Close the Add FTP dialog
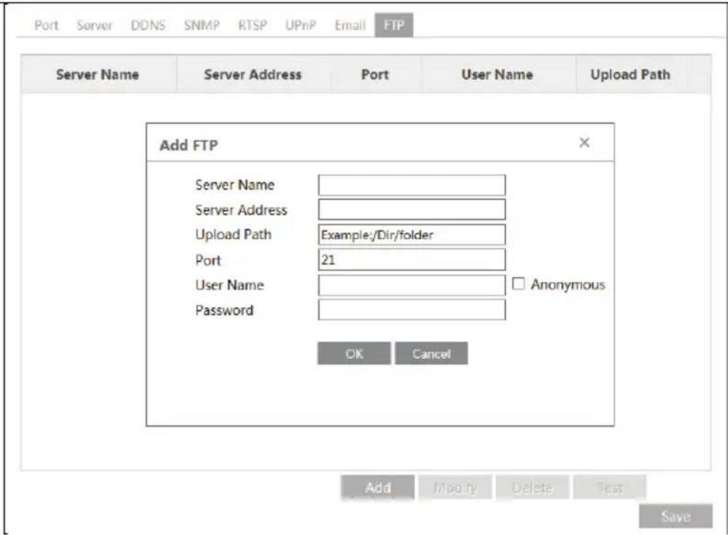The width and height of the screenshot is (728, 535). point(584,142)
